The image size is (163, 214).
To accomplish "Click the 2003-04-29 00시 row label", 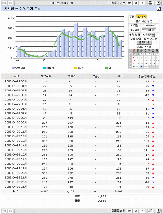I will [16, 81].
